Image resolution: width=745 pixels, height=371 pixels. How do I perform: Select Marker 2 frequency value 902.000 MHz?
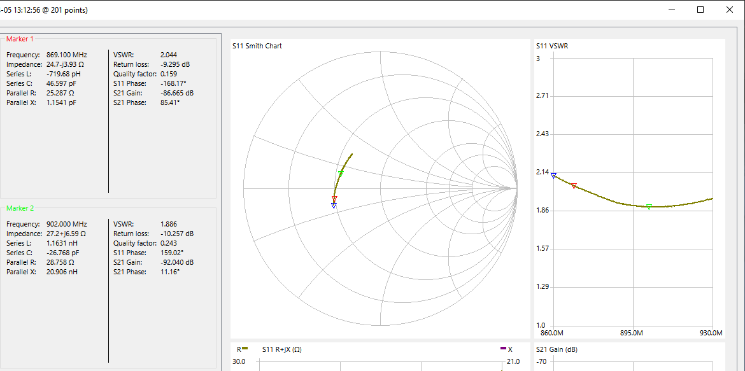click(x=67, y=224)
